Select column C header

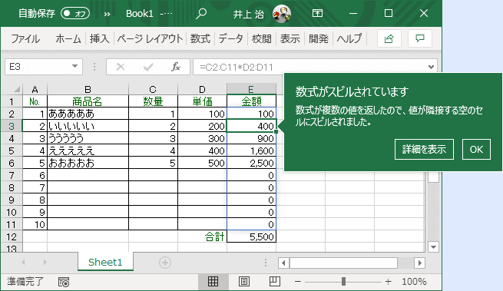pyautogui.click(x=153, y=89)
